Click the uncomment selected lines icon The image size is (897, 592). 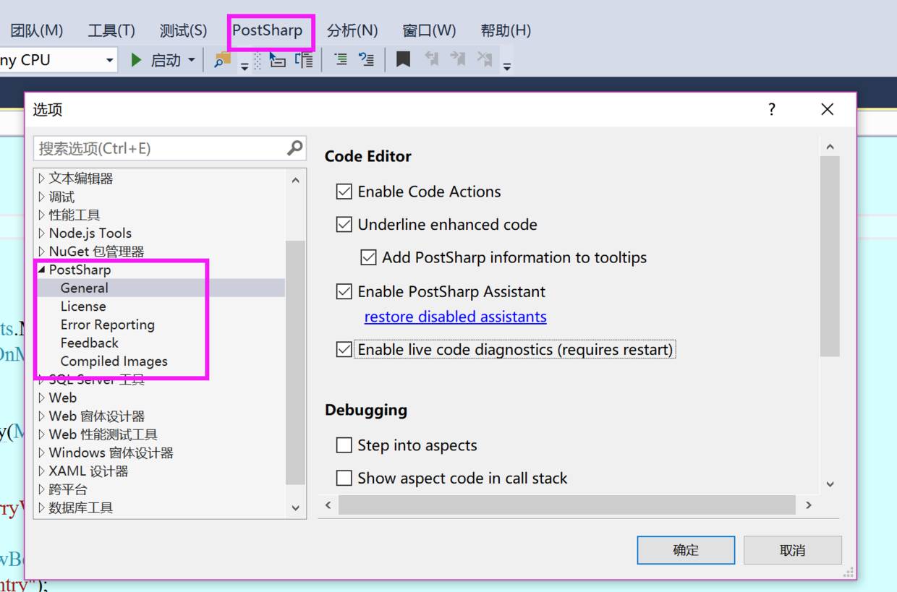(x=367, y=59)
